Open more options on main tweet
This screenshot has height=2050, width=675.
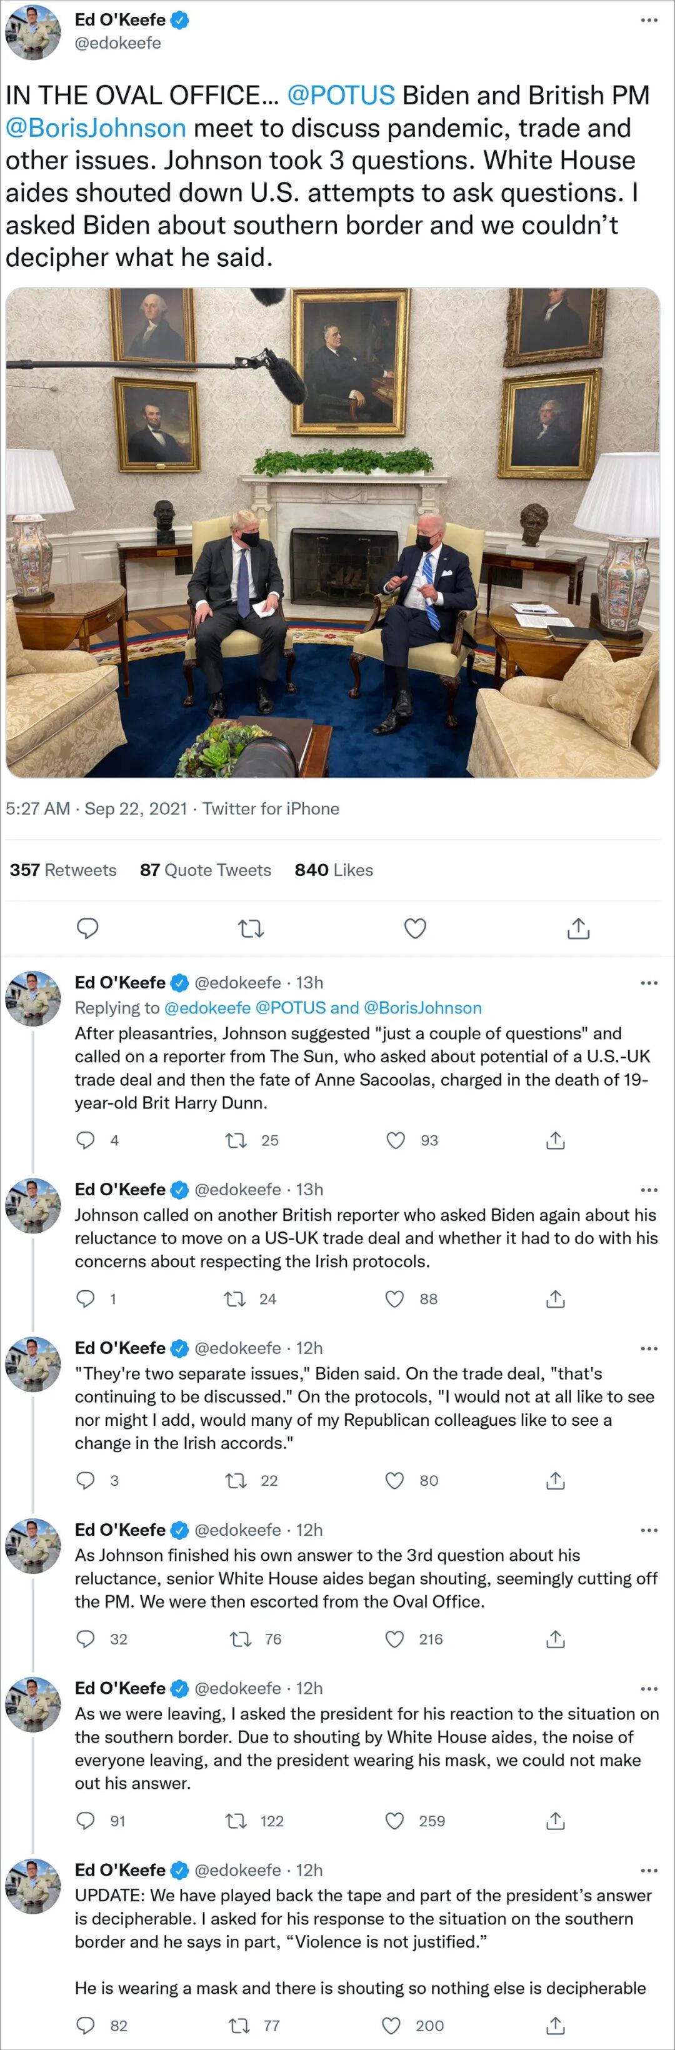pyautogui.click(x=649, y=20)
